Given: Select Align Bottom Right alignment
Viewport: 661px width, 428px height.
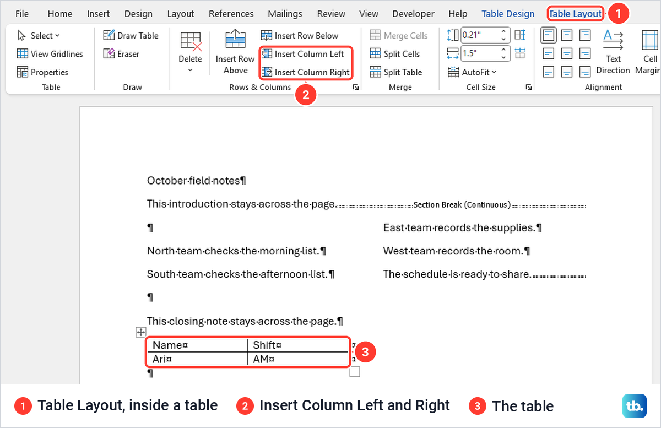Looking at the screenshot, I should tap(585, 72).
